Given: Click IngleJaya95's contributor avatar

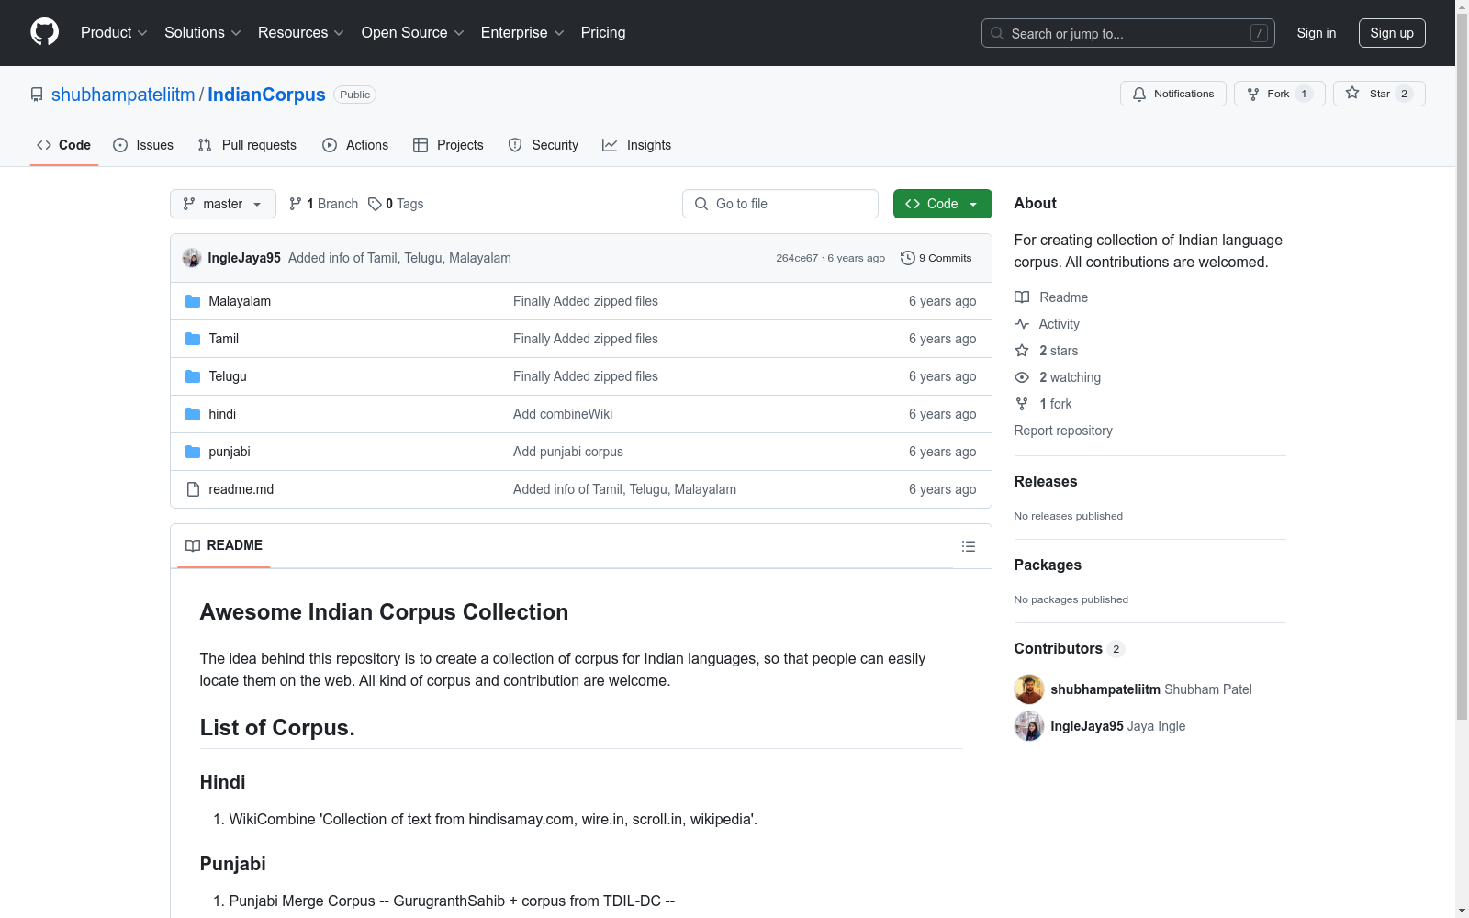Looking at the screenshot, I should (1029, 726).
